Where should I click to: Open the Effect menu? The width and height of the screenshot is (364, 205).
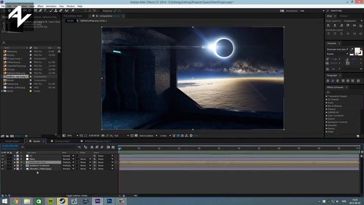(40, 6)
